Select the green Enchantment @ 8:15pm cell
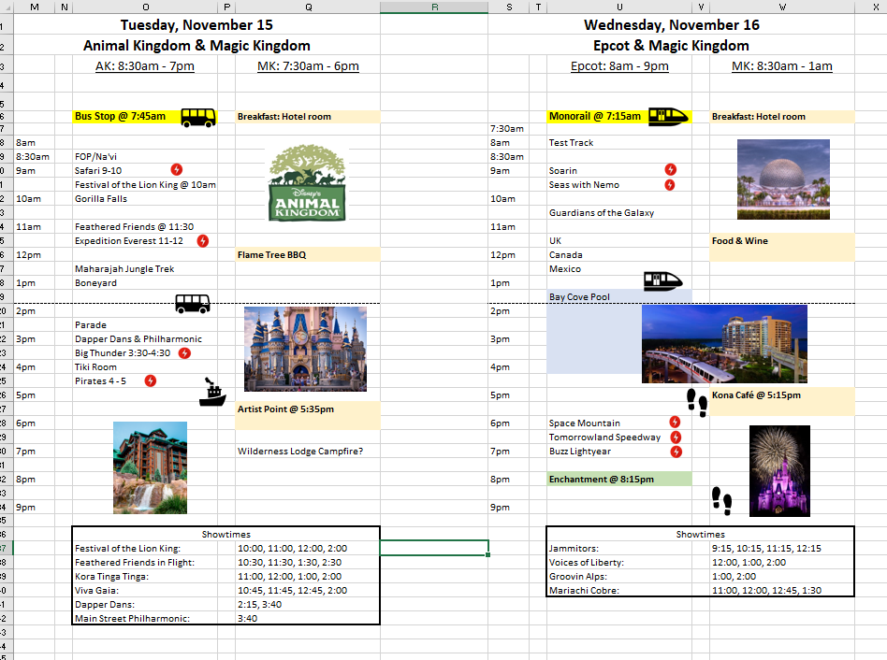The image size is (887, 660). tap(618, 479)
